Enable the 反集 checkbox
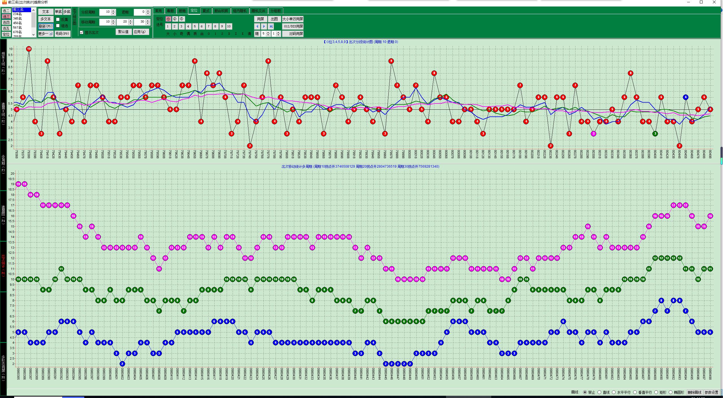Image resolution: width=723 pixels, height=398 pixels. pos(58,20)
